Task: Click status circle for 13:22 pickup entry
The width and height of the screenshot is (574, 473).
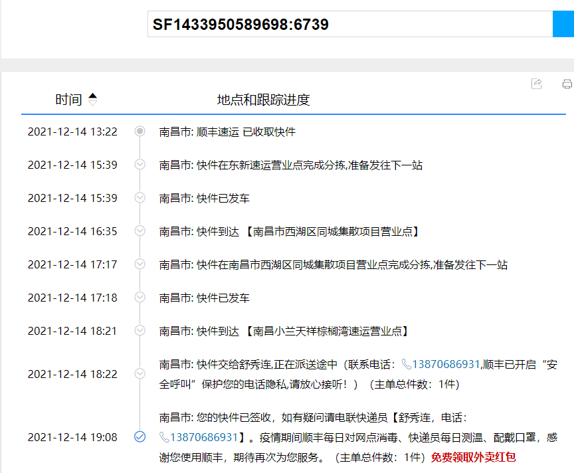Action: (140, 131)
